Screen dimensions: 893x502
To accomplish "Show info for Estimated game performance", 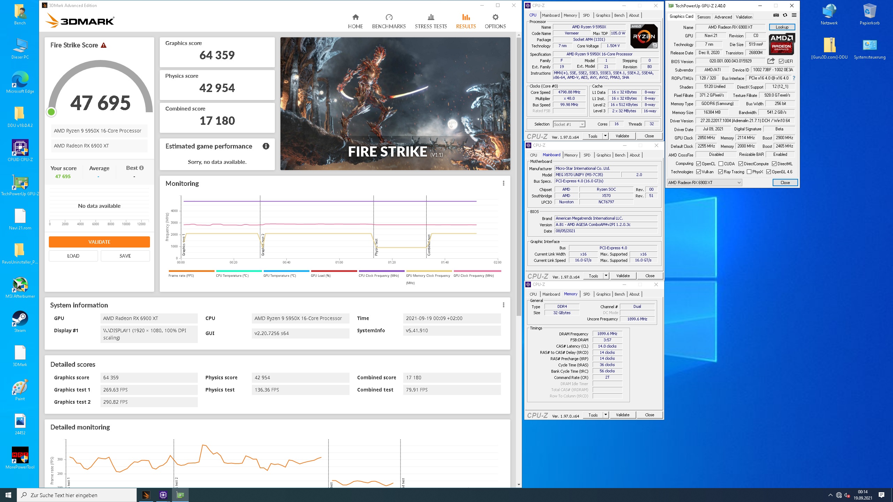I will pyautogui.click(x=266, y=146).
